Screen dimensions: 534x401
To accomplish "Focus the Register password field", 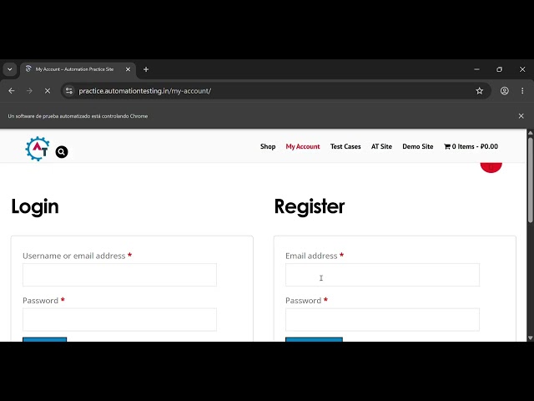I will [382, 319].
